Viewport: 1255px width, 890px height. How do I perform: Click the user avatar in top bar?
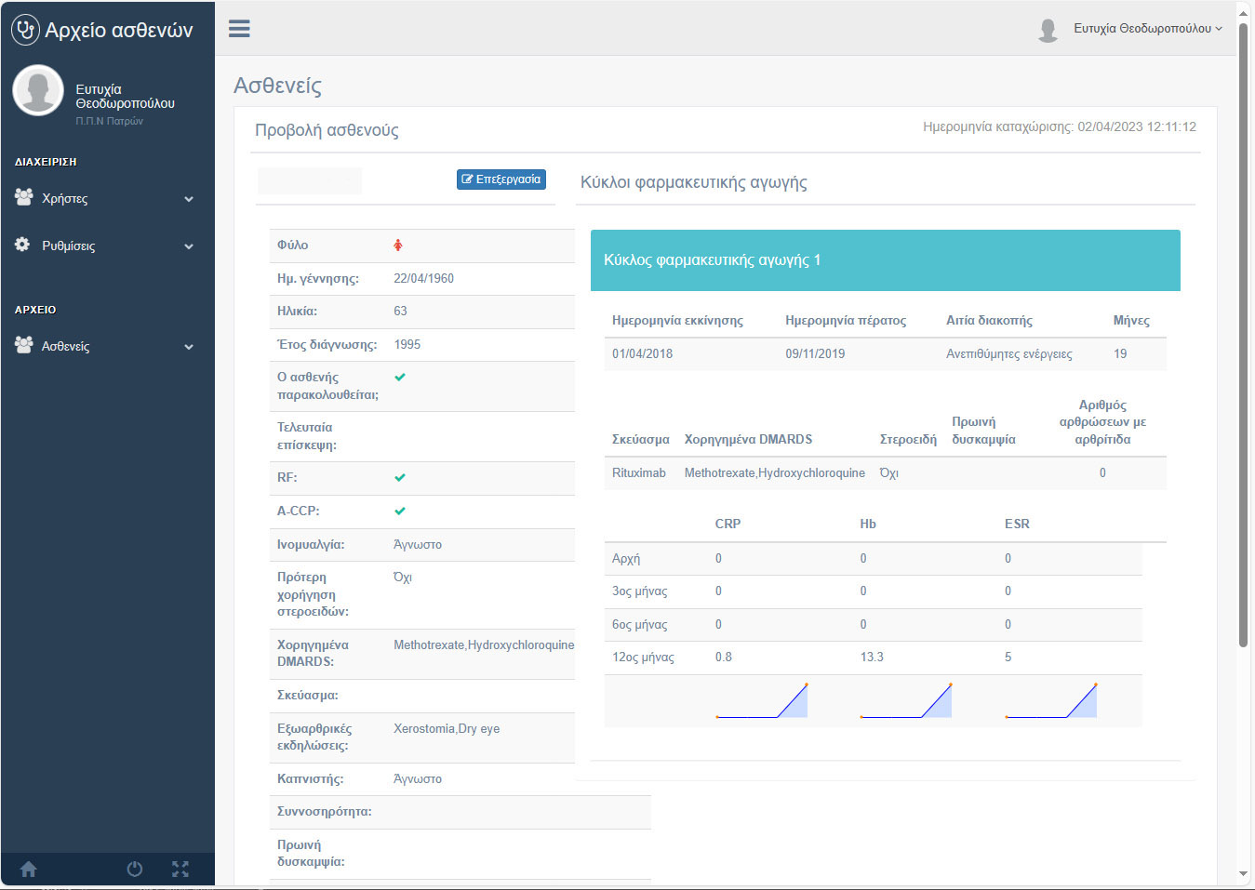pos(1048,30)
